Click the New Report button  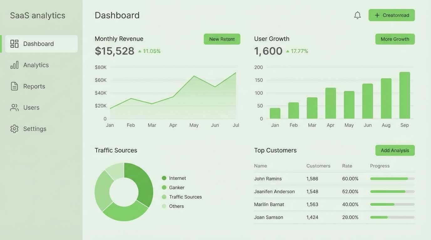(222, 39)
